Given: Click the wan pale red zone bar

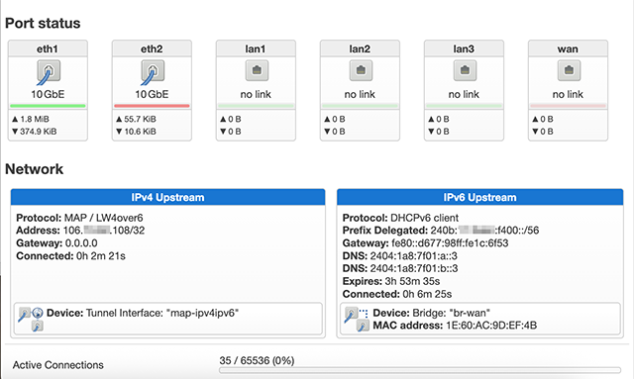Looking at the screenshot, I should tap(568, 106).
